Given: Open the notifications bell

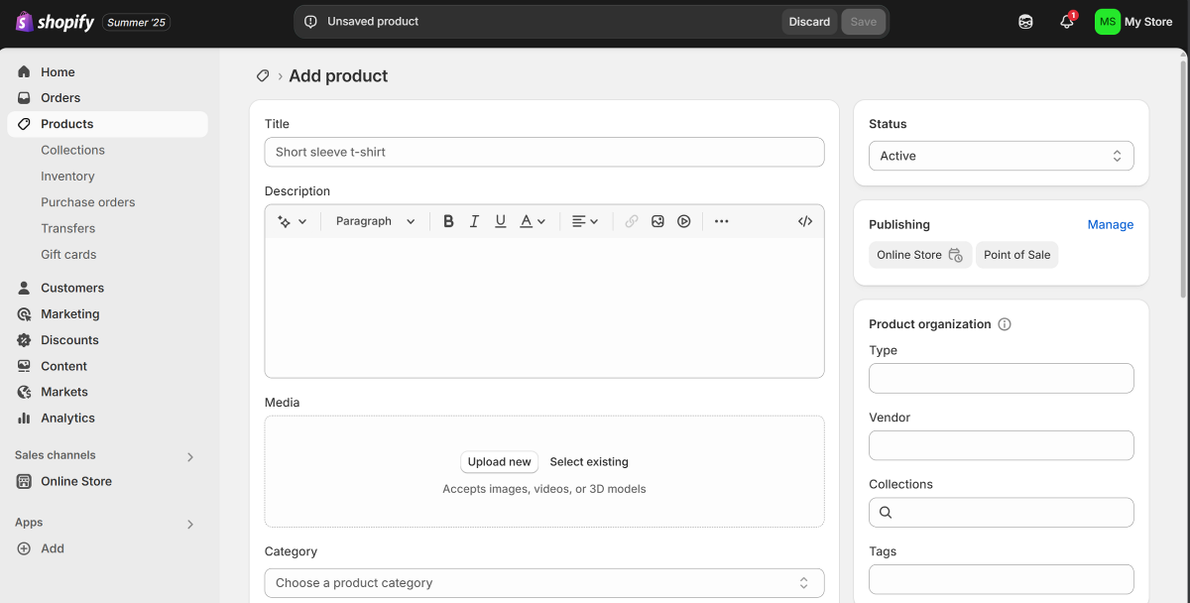Looking at the screenshot, I should (x=1067, y=22).
